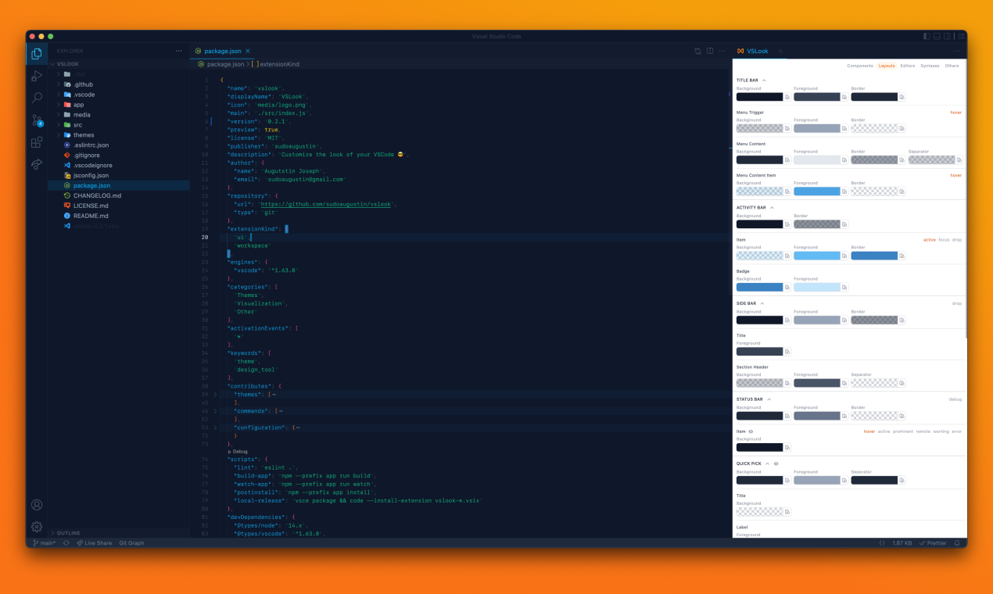This screenshot has width=993, height=594.
Task: Click copy icon beside Activity Bar Border swatch
Action: click(x=844, y=224)
